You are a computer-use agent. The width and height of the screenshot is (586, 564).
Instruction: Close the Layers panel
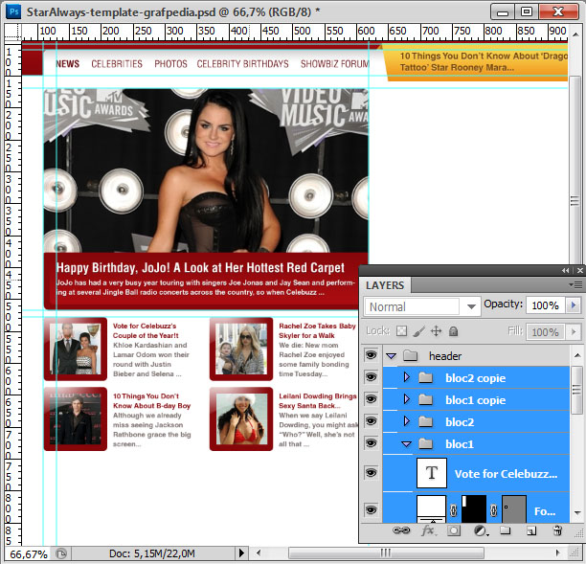click(x=580, y=270)
